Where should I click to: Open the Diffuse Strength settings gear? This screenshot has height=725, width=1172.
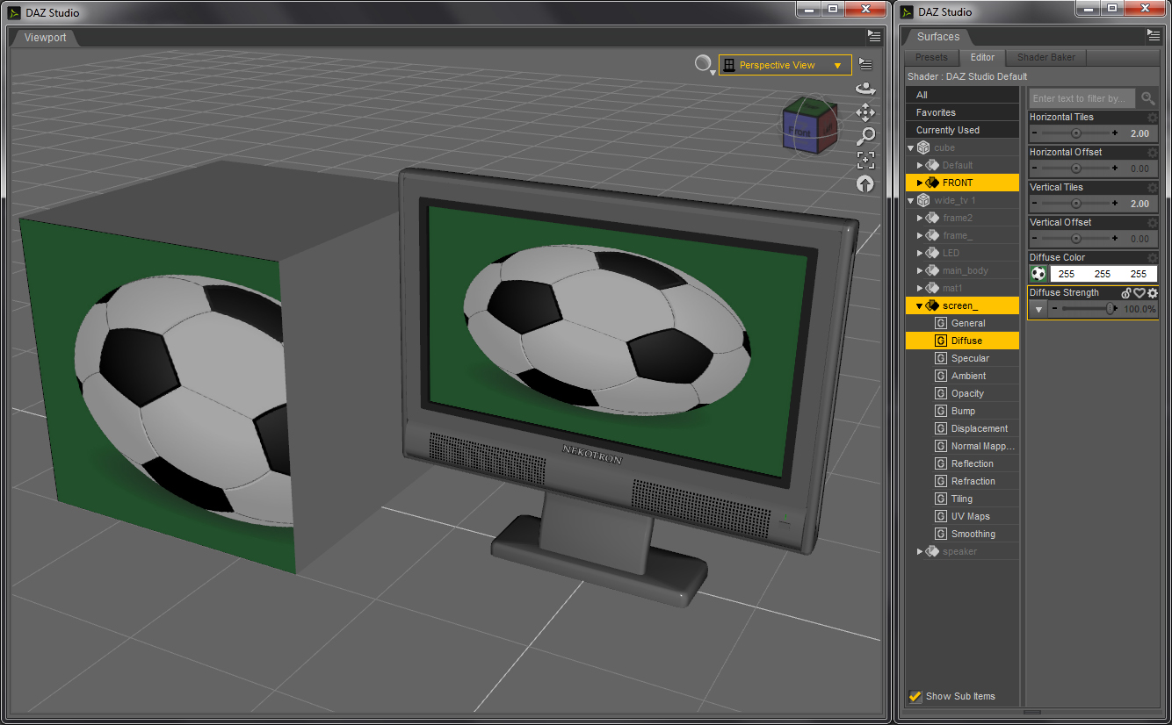(1153, 293)
